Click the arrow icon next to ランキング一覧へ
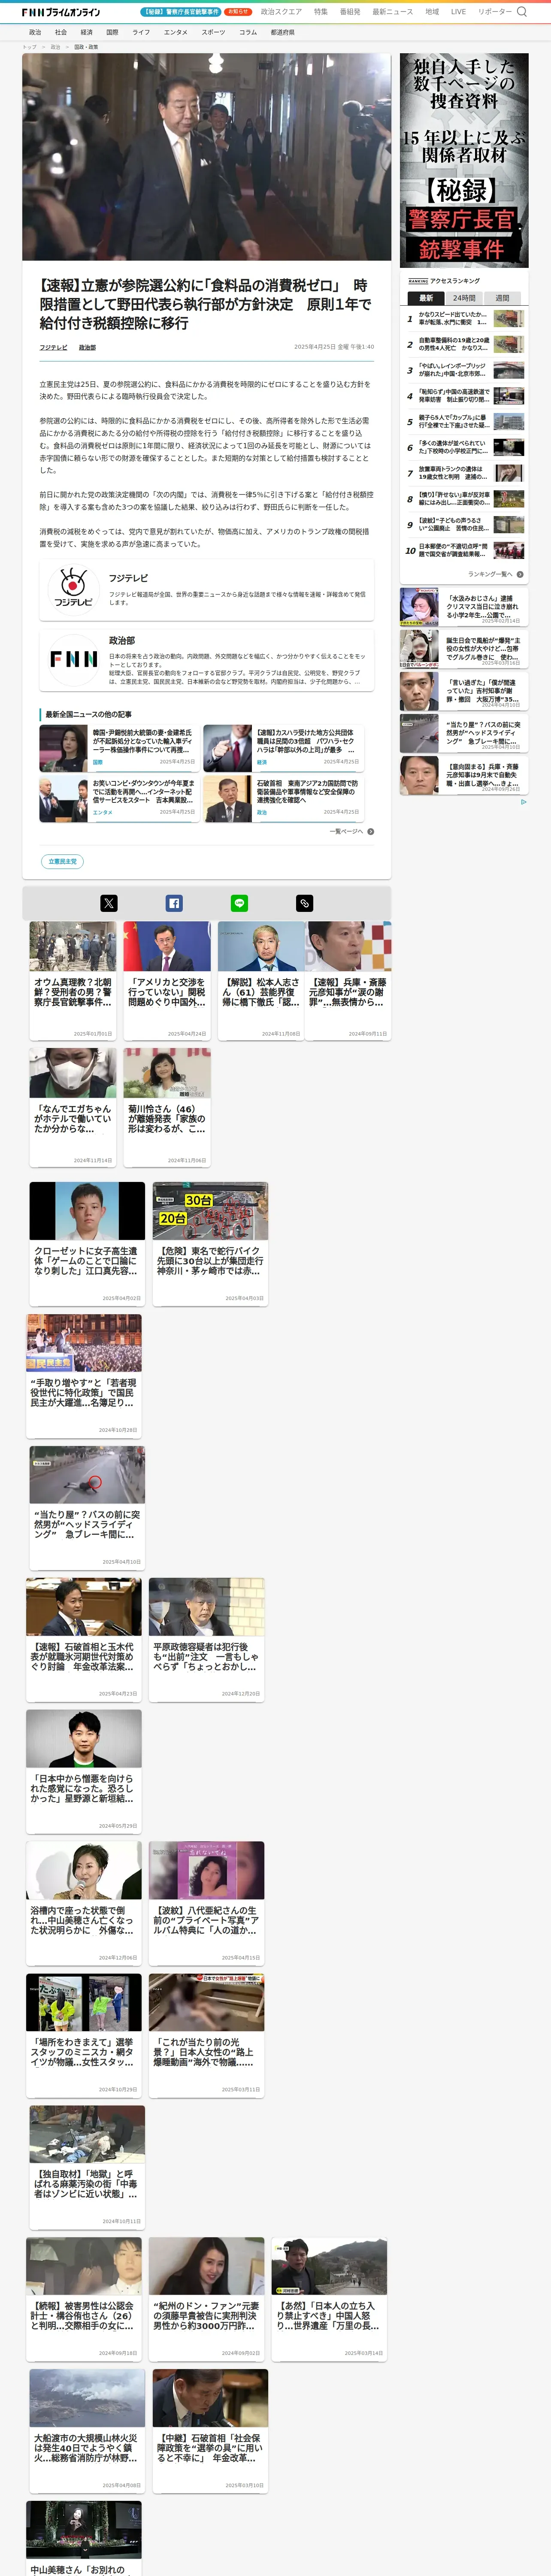 pyautogui.click(x=520, y=574)
